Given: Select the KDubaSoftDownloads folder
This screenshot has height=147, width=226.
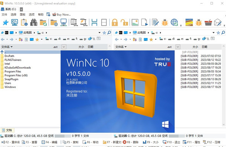Looking at the screenshot, I should (18, 67).
